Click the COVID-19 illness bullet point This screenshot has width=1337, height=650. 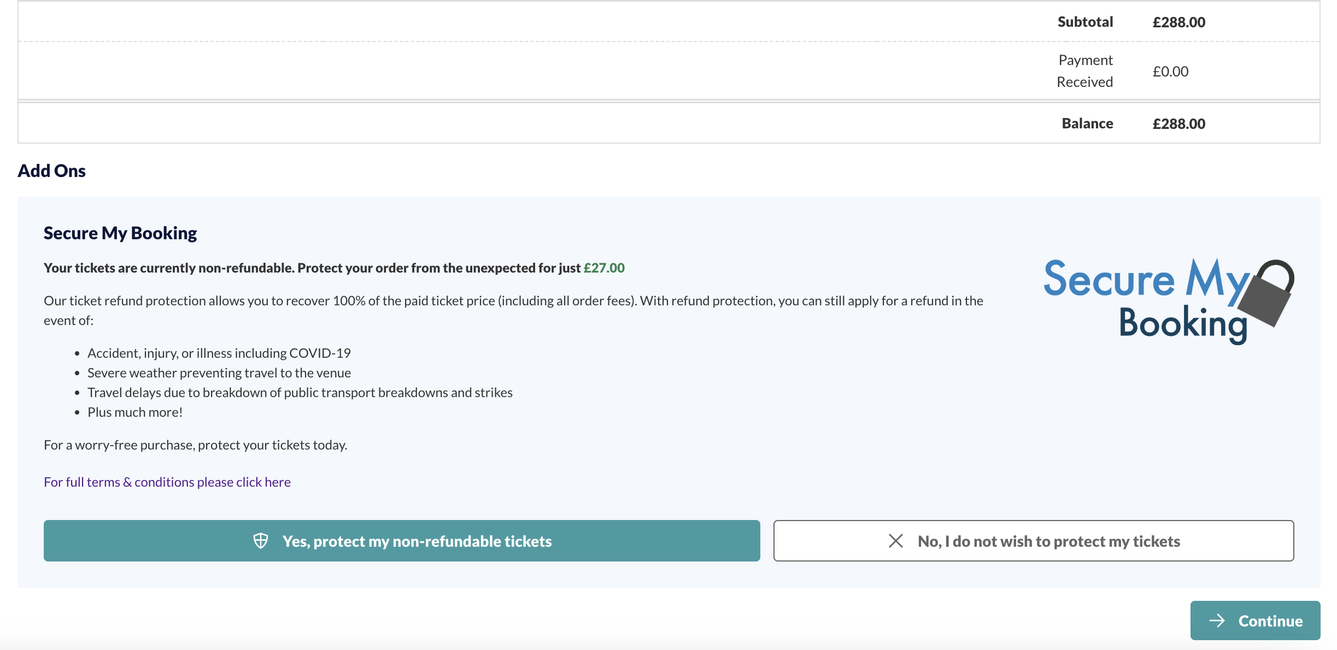[219, 353]
